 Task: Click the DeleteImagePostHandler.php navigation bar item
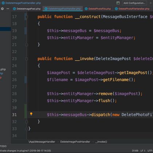[x=21, y=3]
